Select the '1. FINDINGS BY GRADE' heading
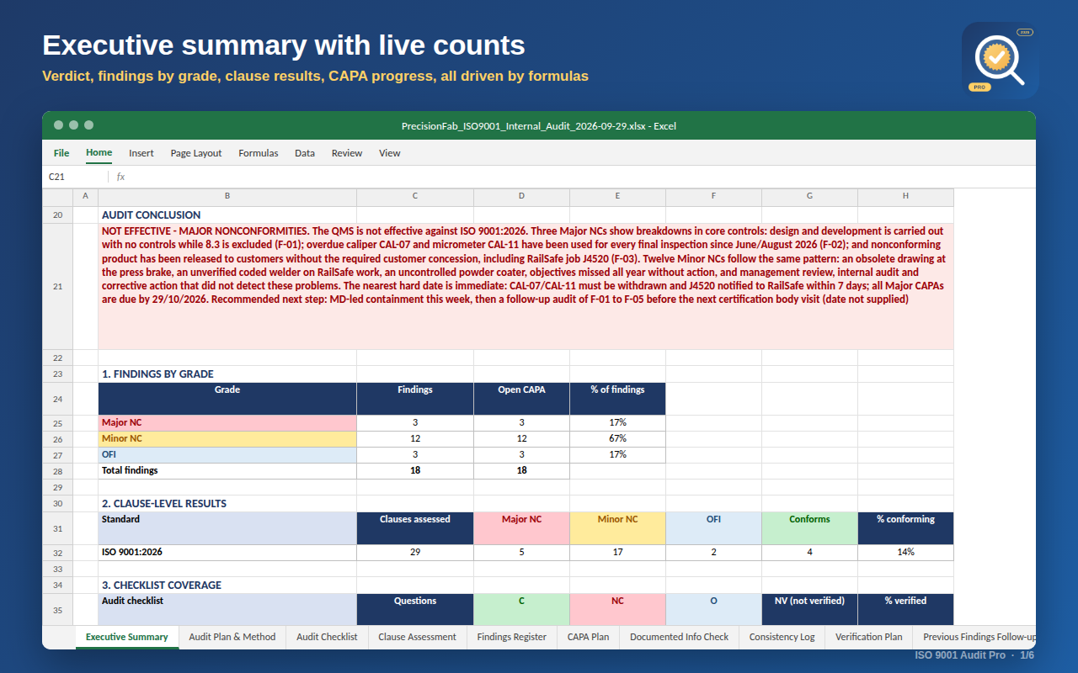Screen dimensions: 1078x673 click(x=227, y=374)
